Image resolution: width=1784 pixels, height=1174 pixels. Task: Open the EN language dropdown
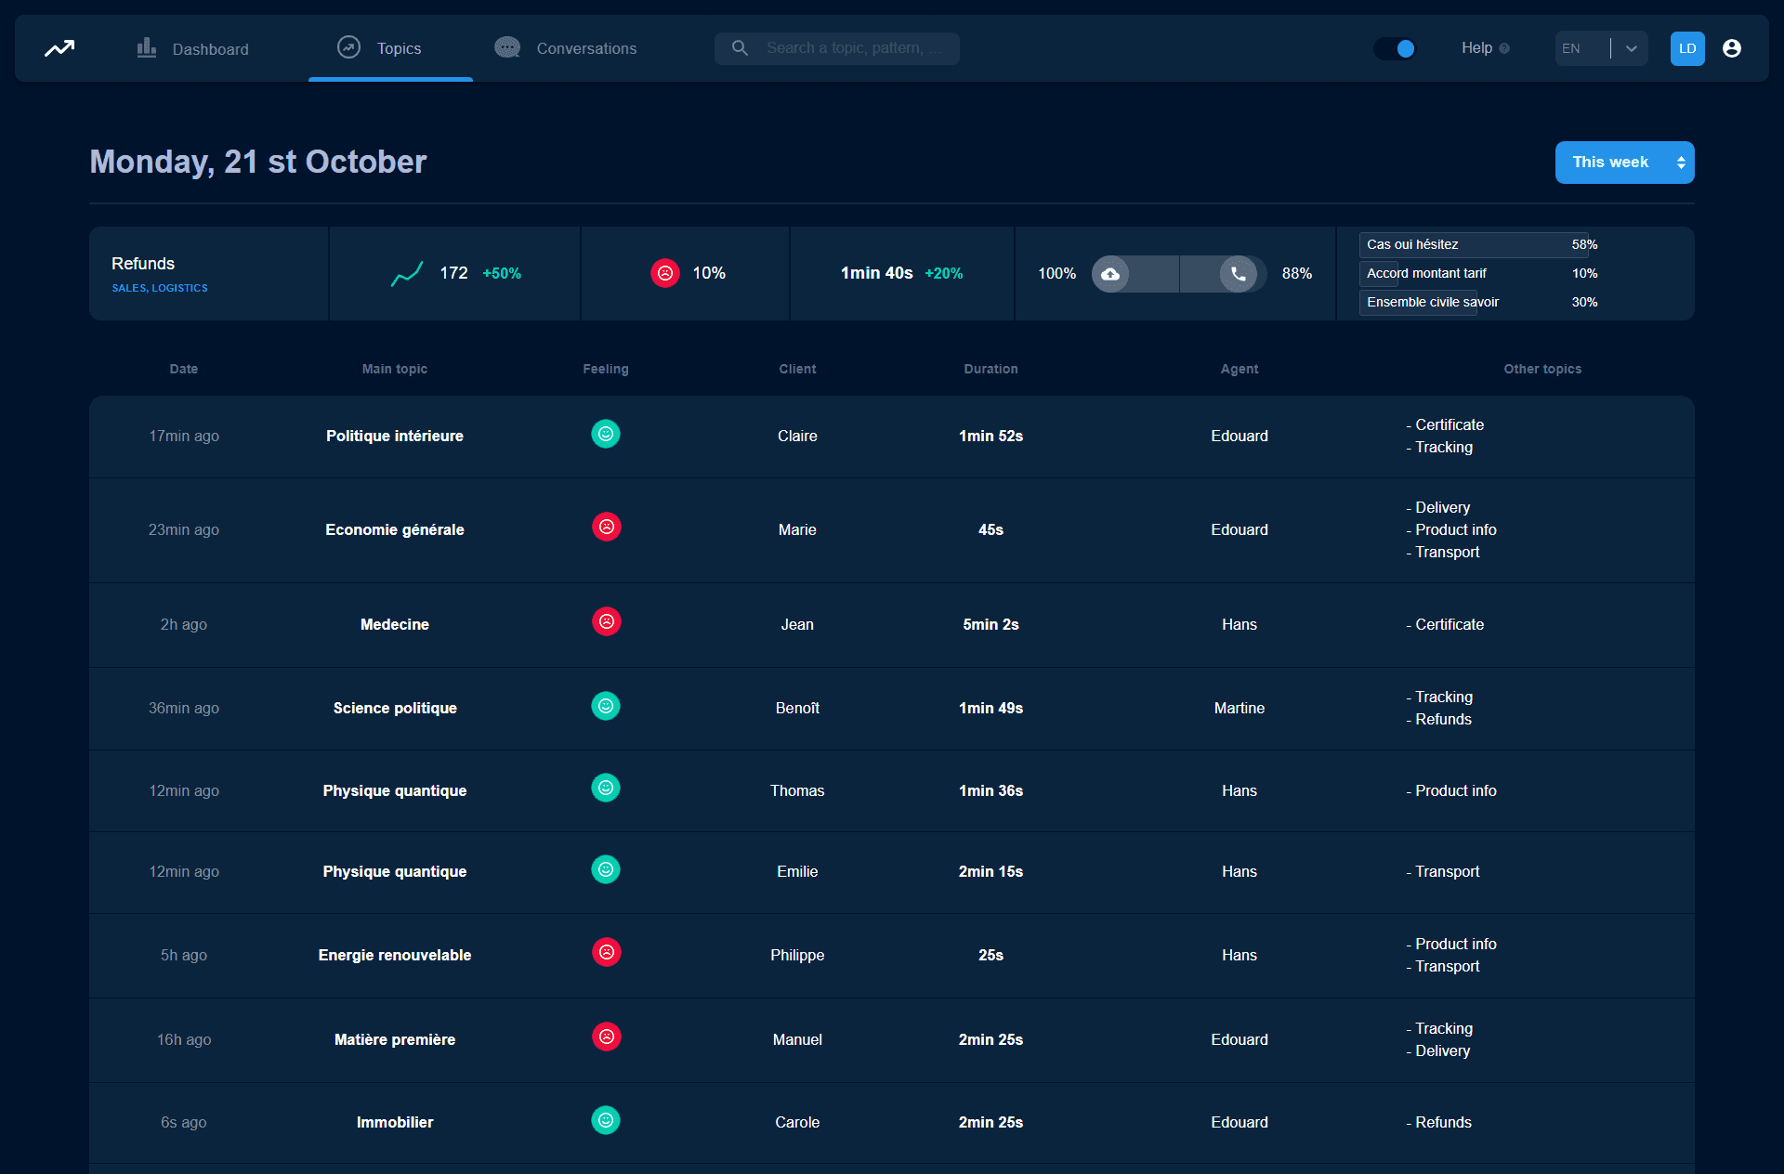[x=1601, y=48]
